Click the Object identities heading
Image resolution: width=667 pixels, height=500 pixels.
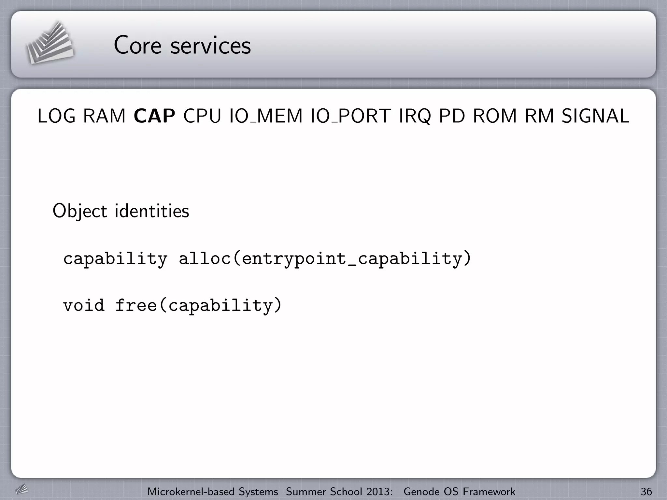(x=121, y=211)
